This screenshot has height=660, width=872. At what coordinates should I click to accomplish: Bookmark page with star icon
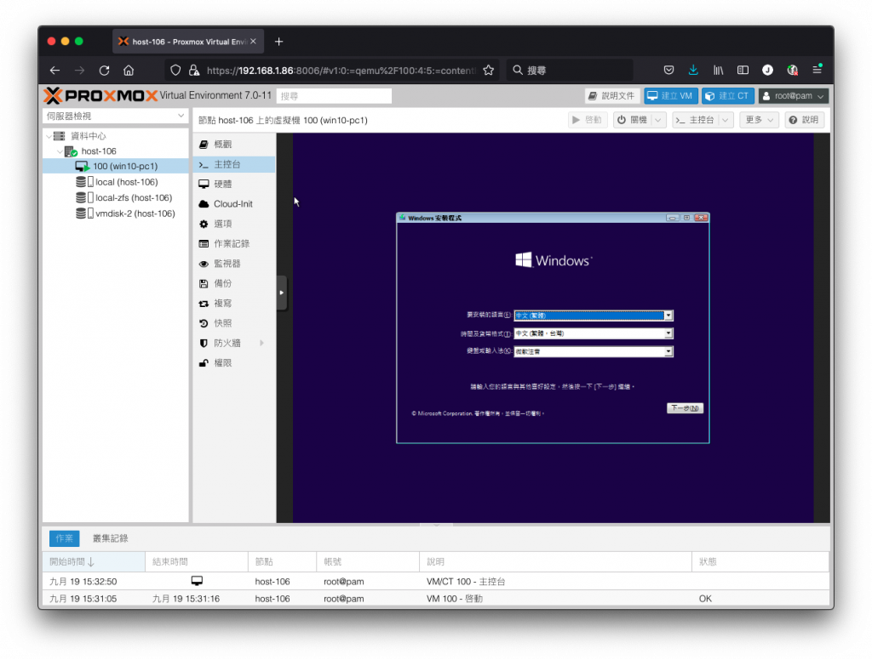pyautogui.click(x=488, y=70)
